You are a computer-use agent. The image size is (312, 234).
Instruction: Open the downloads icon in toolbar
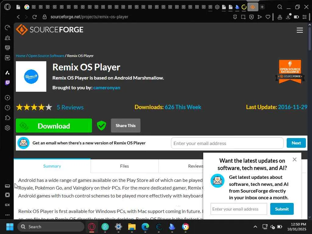pyautogui.click(x=288, y=17)
